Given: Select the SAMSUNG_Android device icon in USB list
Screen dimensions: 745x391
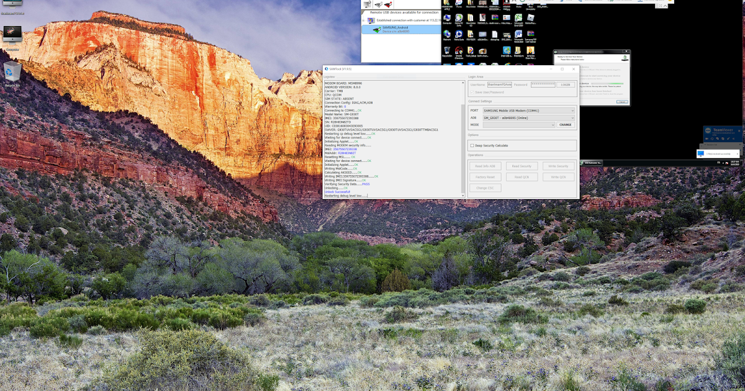Looking at the screenshot, I should tap(376, 29).
